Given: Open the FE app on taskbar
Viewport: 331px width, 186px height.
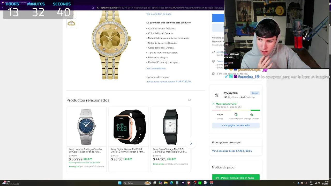Looking at the screenshot, I should click(x=183, y=183).
